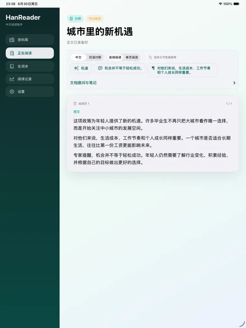This screenshot has width=246, height=328.
Task: Select 连续阅读 continuous reading
Action: pyautogui.click(x=115, y=57)
